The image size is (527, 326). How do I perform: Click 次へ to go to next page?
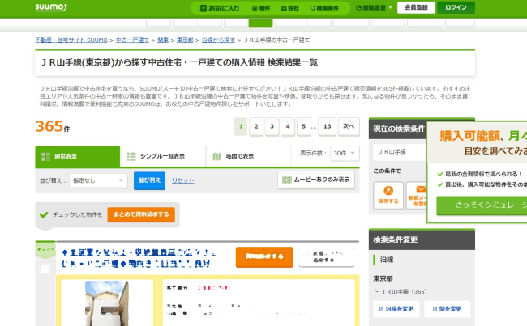[x=349, y=126]
